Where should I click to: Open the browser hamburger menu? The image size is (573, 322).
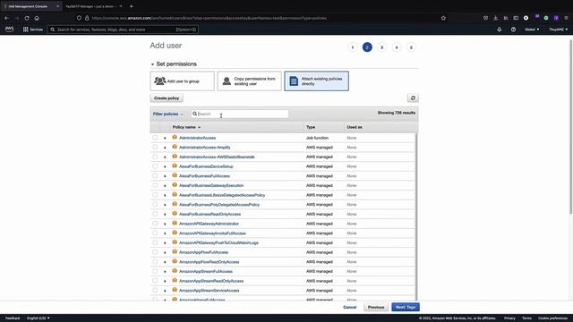tap(566, 18)
